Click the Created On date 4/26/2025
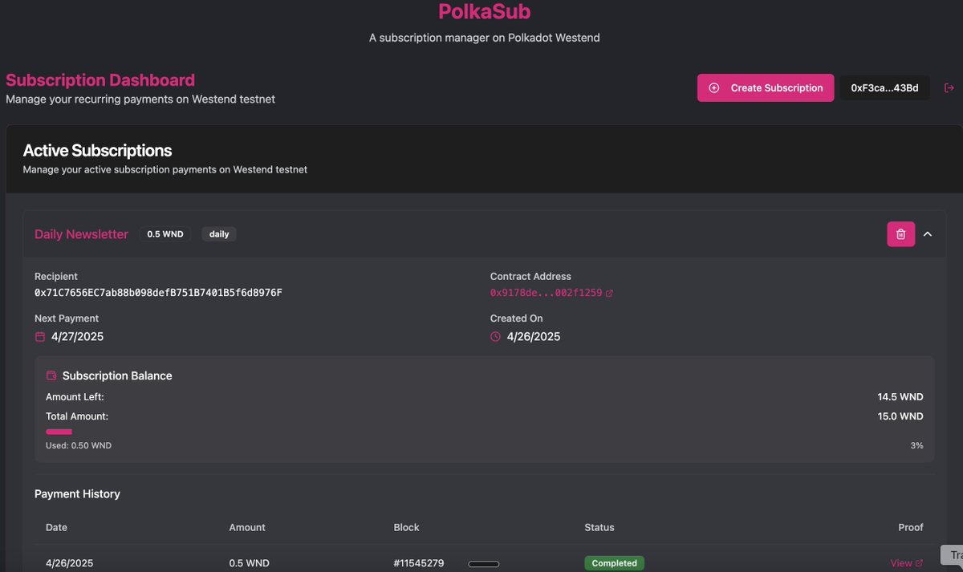This screenshot has height=572, width=963. (534, 337)
